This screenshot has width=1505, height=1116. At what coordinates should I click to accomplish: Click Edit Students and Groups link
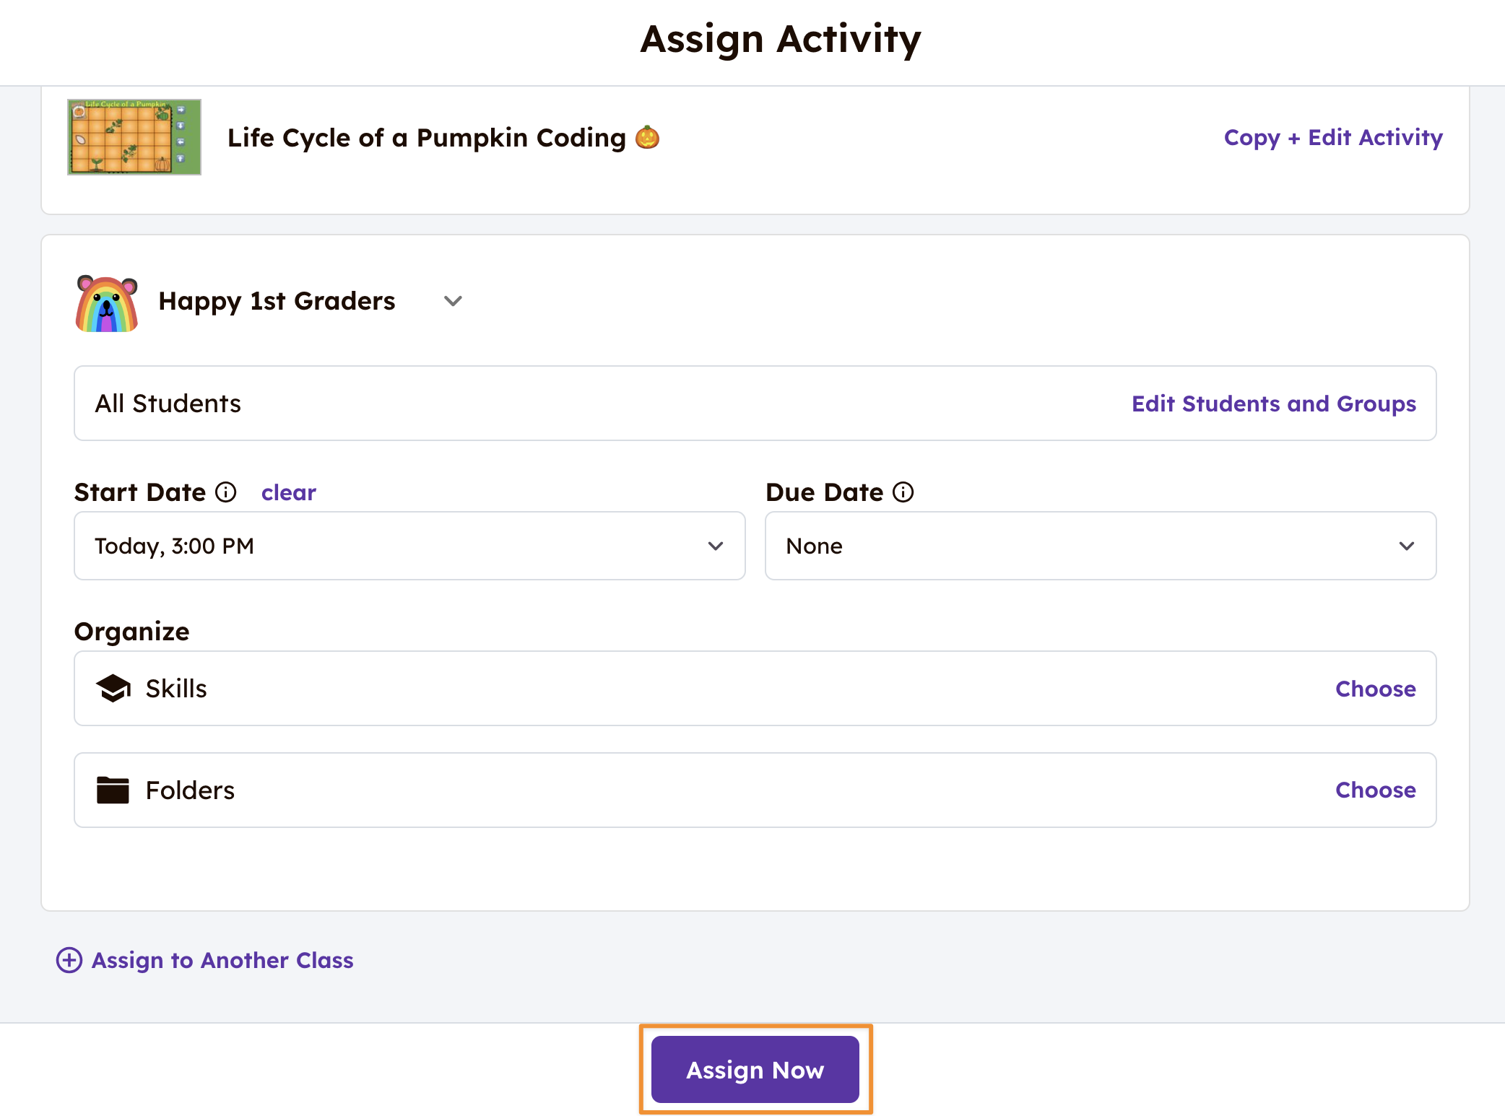(x=1273, y=404)
